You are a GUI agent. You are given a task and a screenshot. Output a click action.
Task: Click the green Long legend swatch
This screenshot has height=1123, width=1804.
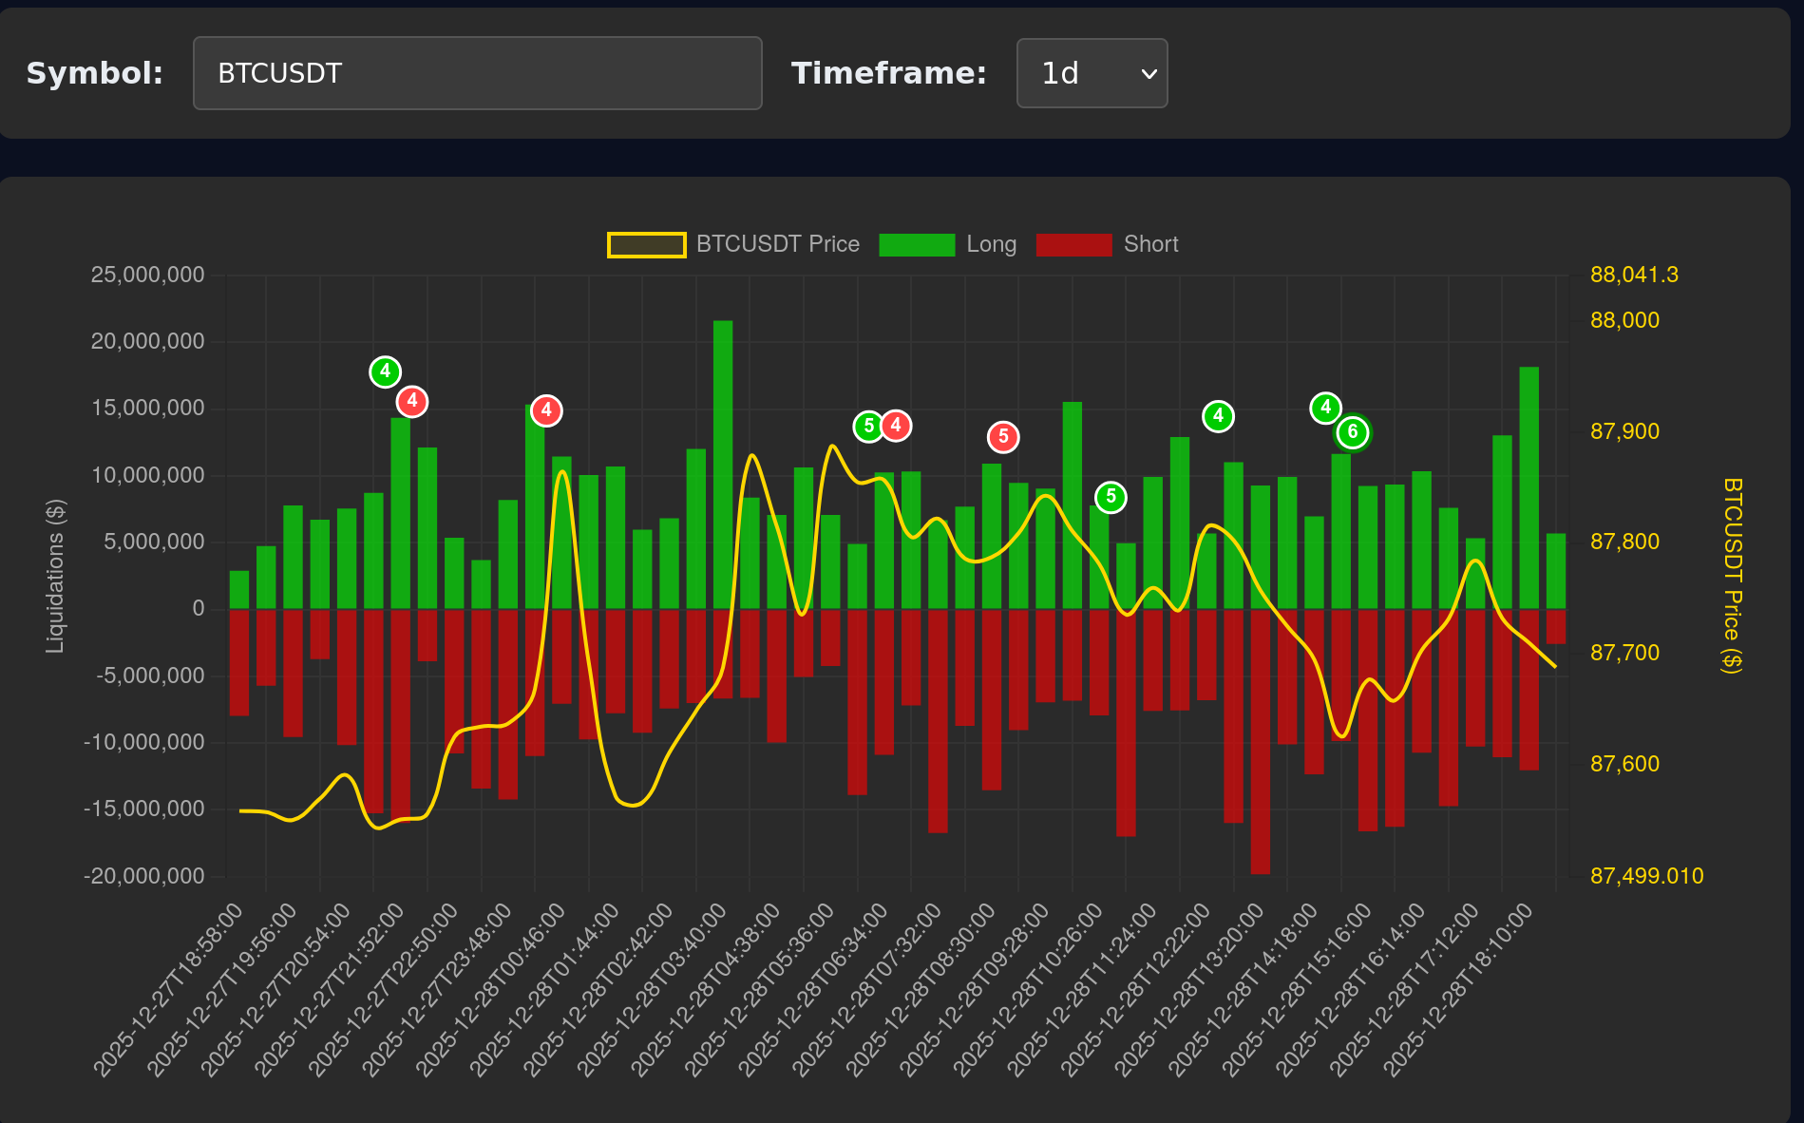point(917,245)
